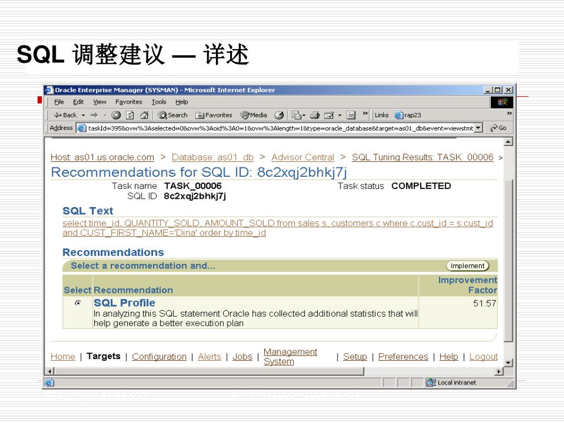This screenshot has width=564, height=423.
Task: Open the Targets footer tab
Action: [104, 356]
